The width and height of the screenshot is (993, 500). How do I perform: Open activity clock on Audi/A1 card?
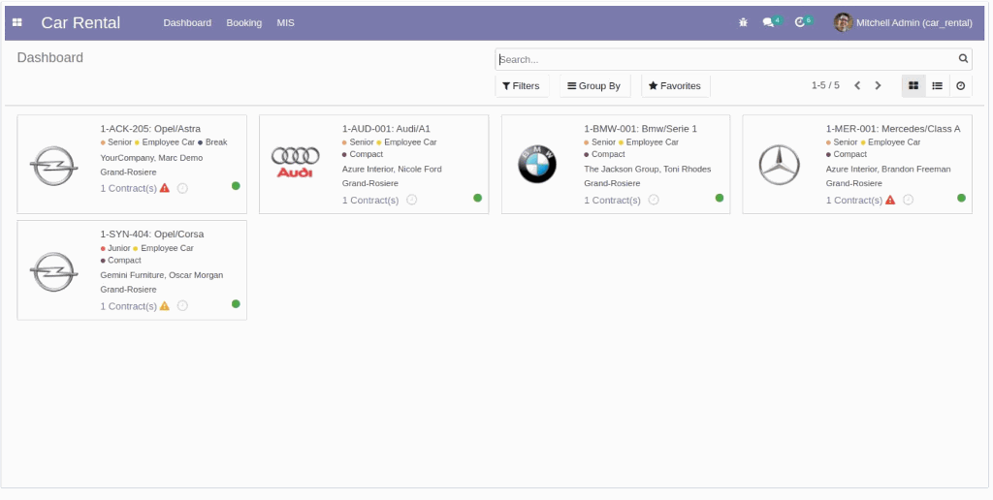[x=411, y=200]
